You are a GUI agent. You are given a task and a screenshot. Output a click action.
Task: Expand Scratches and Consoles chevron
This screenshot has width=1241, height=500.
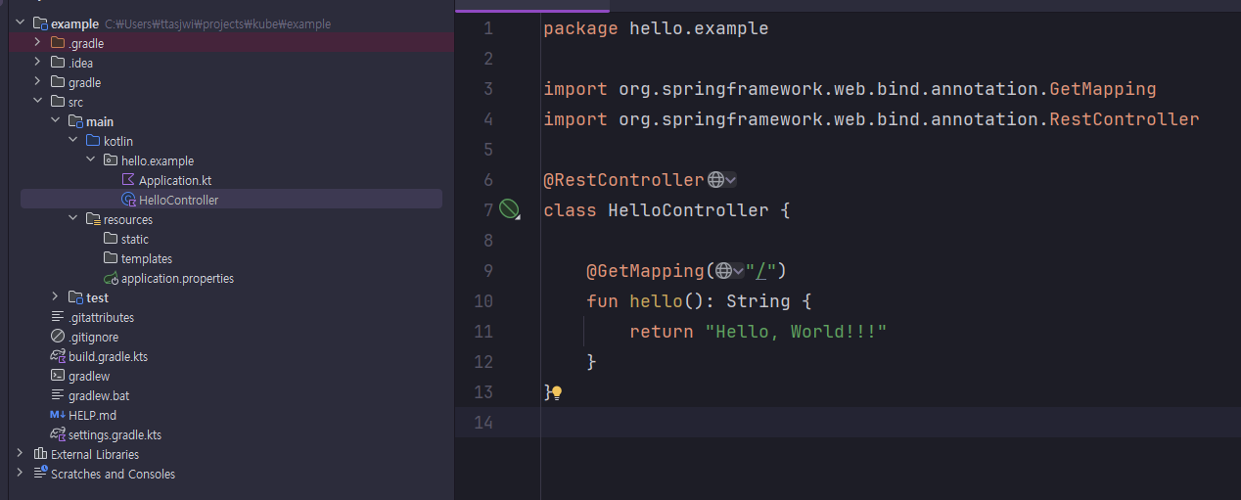coord(21,474)
